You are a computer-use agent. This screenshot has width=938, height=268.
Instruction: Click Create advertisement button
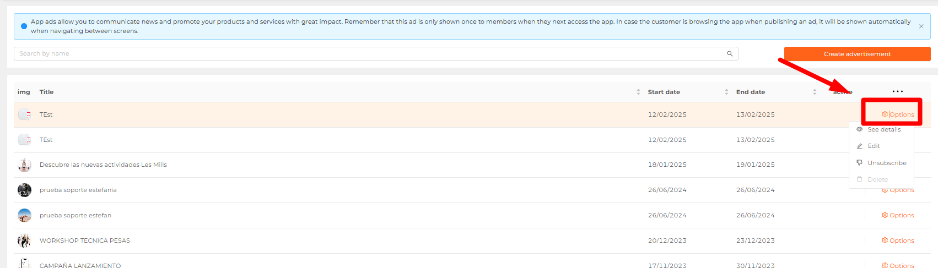pyautogui.click(x=857, y=54)
